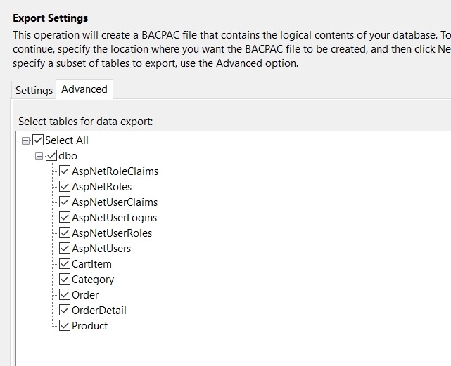Highlight the dbo schema label
This screenshot has width=451, height=366.
pos(68,156)
